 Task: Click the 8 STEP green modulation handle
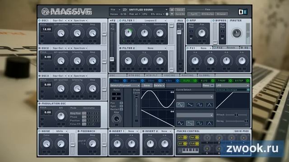click(248, 81)
